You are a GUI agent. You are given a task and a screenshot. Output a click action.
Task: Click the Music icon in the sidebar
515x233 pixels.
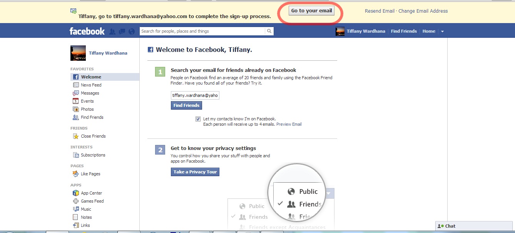[x=76, y=209]
